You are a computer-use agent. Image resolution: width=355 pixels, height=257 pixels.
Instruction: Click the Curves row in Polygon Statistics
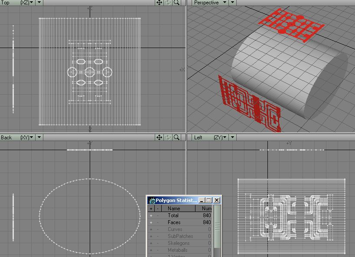point(175,229)
